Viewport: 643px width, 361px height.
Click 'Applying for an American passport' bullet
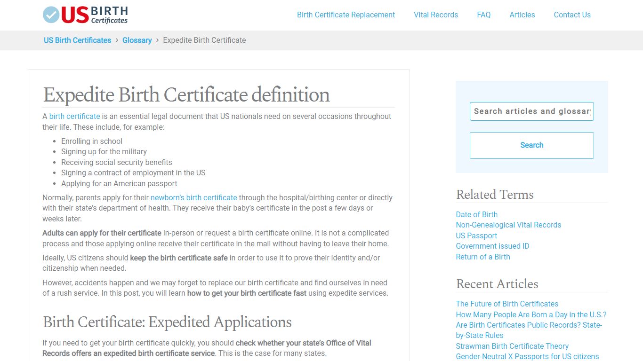click(x=119, y=184)
